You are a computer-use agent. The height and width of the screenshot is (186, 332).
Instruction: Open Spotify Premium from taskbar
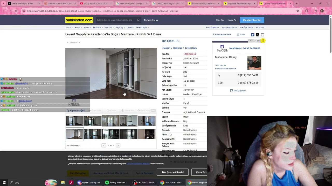(115, 183)
